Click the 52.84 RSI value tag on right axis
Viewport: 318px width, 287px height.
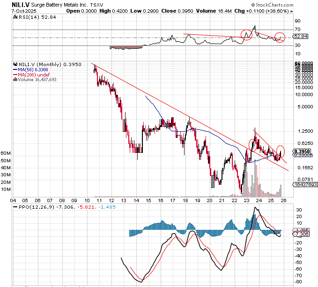pos(301,37)
